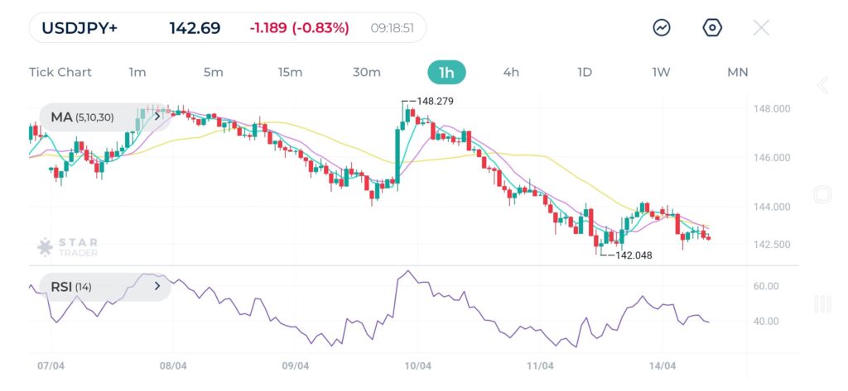Tap the back chevron on right edge
This screenshot has height=391, width=848.
pyautogui.click(x=822, y=85)
